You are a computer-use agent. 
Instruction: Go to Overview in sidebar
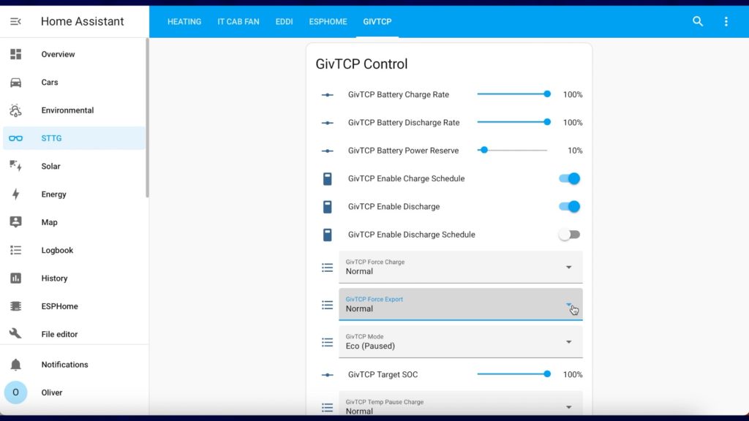click(x=74, y=54)
